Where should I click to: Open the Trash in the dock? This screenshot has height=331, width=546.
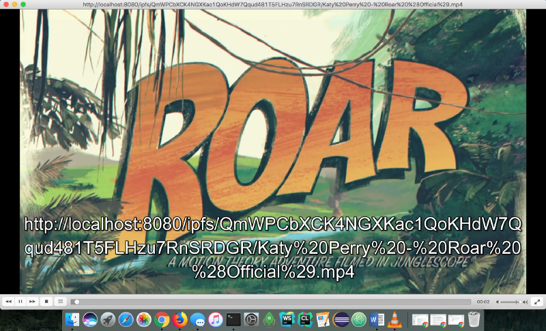coord(474,319)
